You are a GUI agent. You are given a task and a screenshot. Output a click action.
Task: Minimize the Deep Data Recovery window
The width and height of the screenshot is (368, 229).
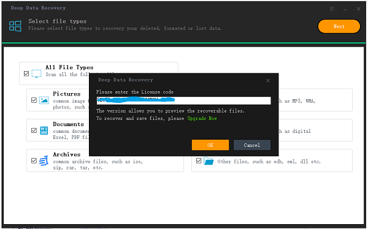click(345, 9)
